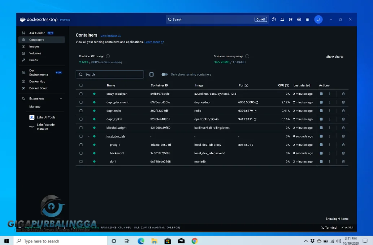Sort by the CPU (%) column header
The height and width of the screenshot is (245, 373).
click(283, 85)
